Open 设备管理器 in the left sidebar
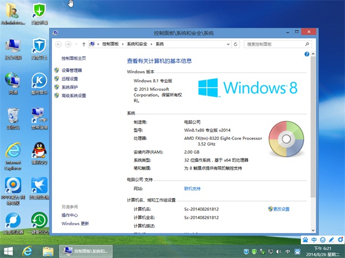 72,70
